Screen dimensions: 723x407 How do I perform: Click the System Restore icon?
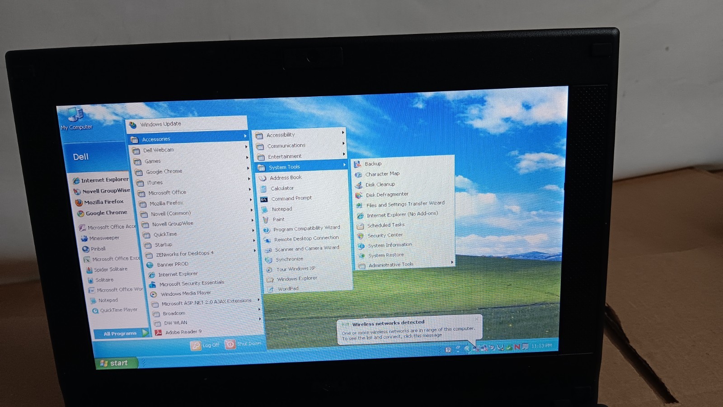click(361, 256)
